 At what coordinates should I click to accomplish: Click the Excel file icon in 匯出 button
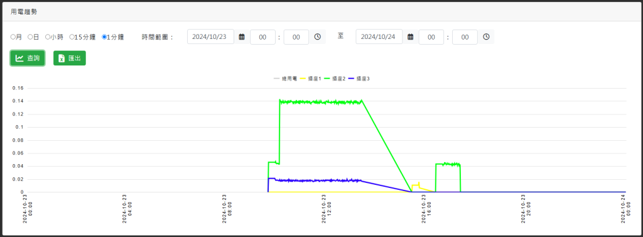coord(62,58)
